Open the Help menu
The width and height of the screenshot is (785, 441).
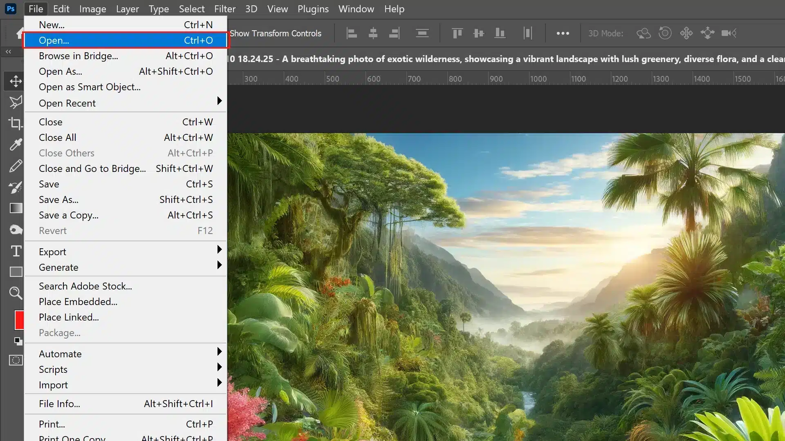pos(394,9)
